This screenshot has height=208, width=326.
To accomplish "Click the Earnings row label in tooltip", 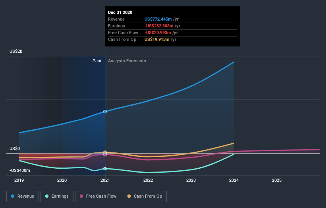I will pyautogui.click(x=116, y=26).
